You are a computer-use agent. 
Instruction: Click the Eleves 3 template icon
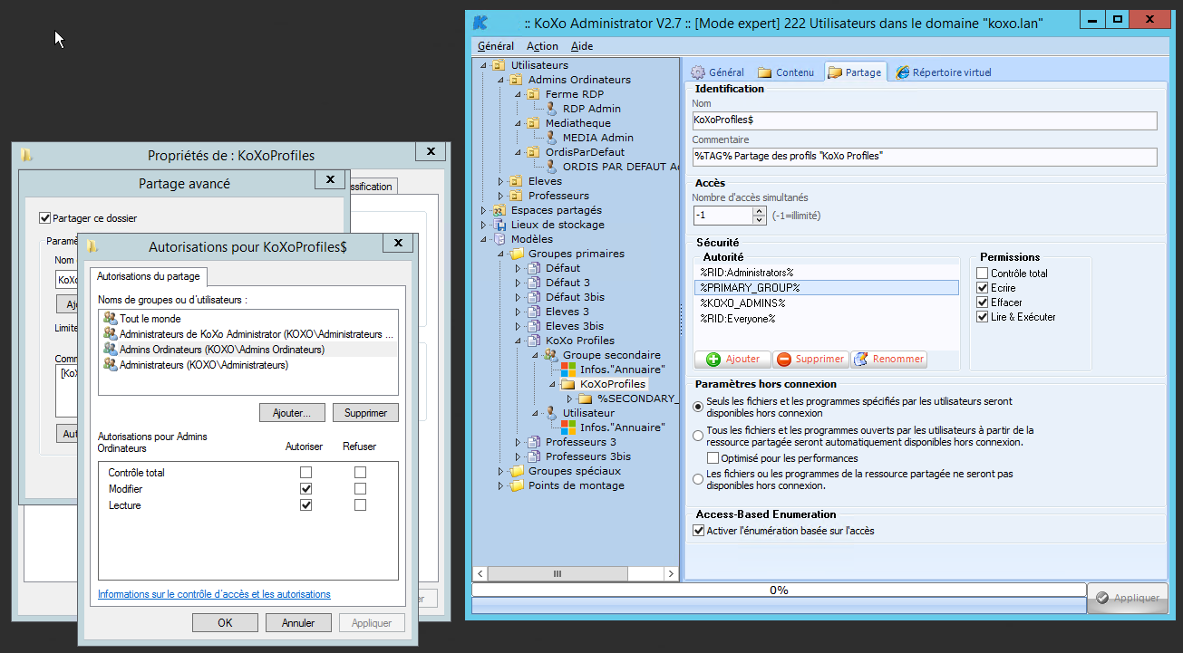[533, 312]
